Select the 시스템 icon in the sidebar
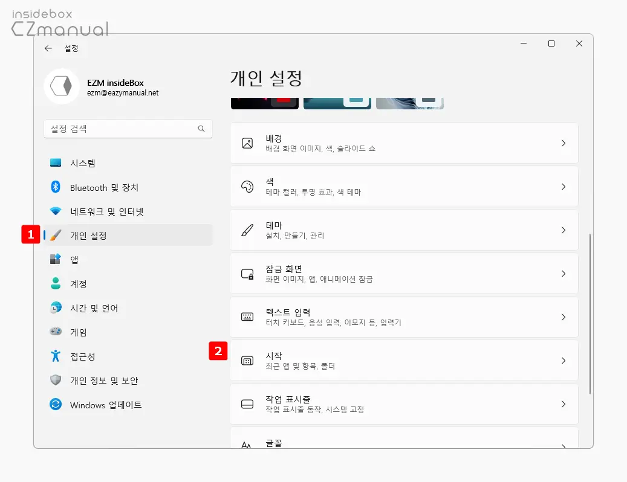This screenshot has height=482, width=627. tap(55, 162)
